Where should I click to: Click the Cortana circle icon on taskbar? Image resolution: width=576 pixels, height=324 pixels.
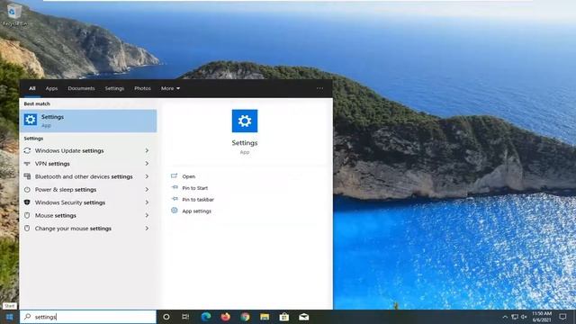pyautogui.click(x=166, y=317)
